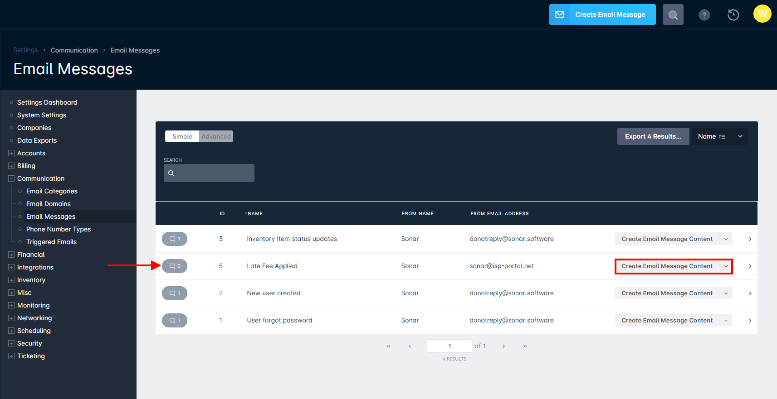This screenshot has height=399, width=777.
Task: Select Email Messages in sidebar
Action: (x=51, y=216)
